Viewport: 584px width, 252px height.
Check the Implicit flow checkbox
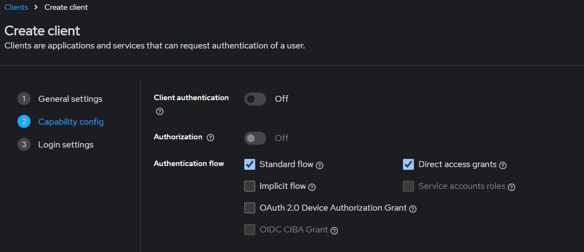coord(250,186)
